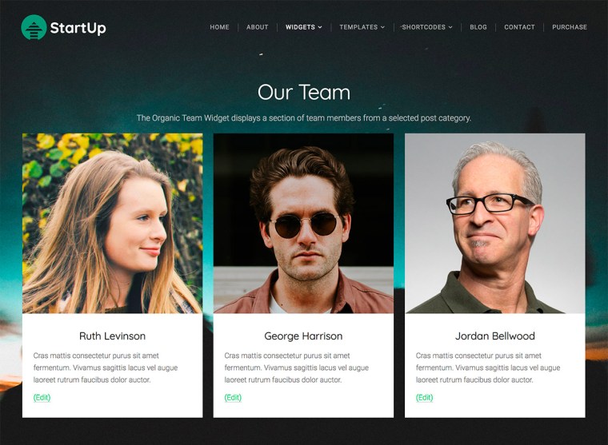Expand the Widgets dropdown chevron
The image size is (608, 445).
[x=320, y=27]
